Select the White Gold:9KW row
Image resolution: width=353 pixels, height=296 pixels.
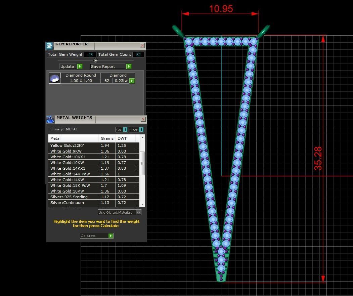[94, 151]
